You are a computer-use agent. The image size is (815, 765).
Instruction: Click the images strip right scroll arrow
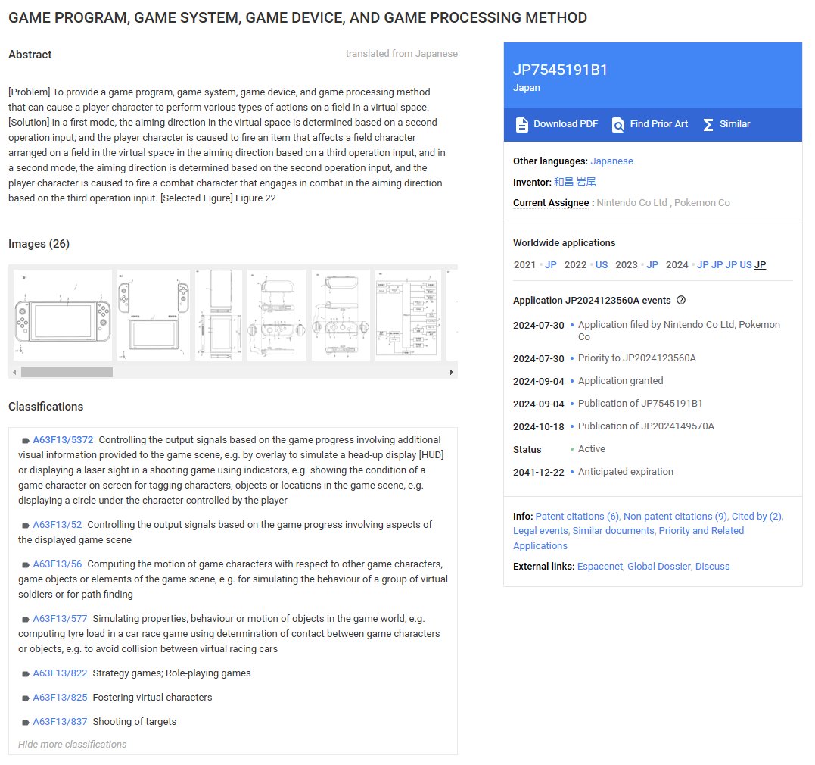pyautogui.click(x=451, y=373)
